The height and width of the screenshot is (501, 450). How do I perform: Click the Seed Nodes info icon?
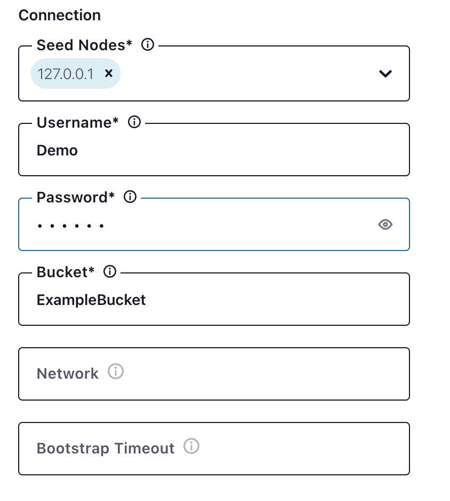pyautogui.click(x=147, y=45)
